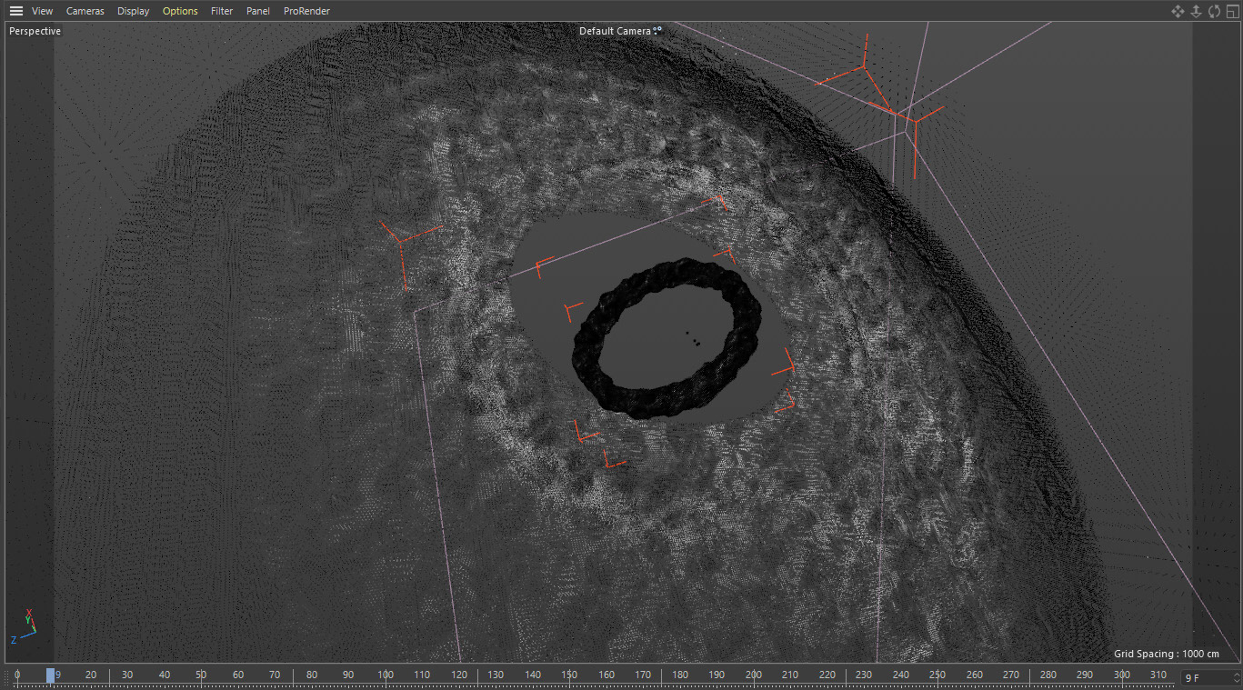The image size is (1243, 690).
Task: Expand the highlighted Options menu
Action: [180, 11]
